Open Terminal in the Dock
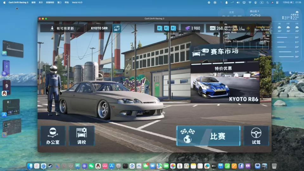 tap(125, 166)
